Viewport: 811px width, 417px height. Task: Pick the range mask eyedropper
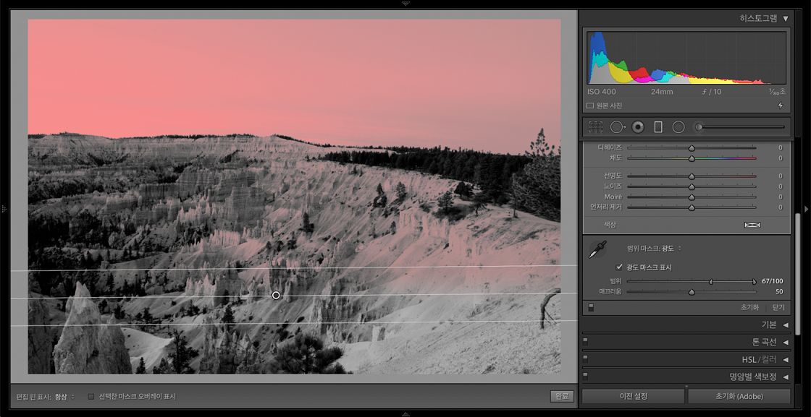pyautogui.click(x=597, y=249)
